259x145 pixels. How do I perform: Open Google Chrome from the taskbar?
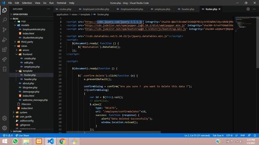click(x=62, y=141)
